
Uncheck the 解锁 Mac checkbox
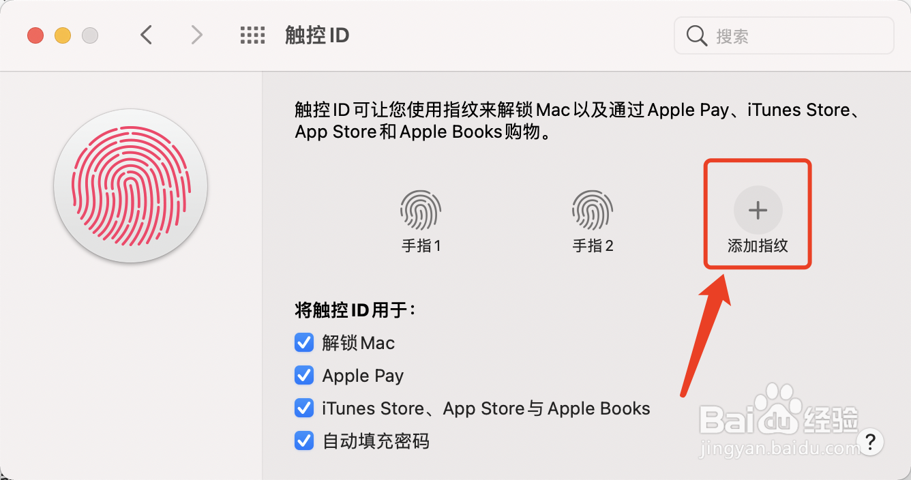(x=303, y=342)
